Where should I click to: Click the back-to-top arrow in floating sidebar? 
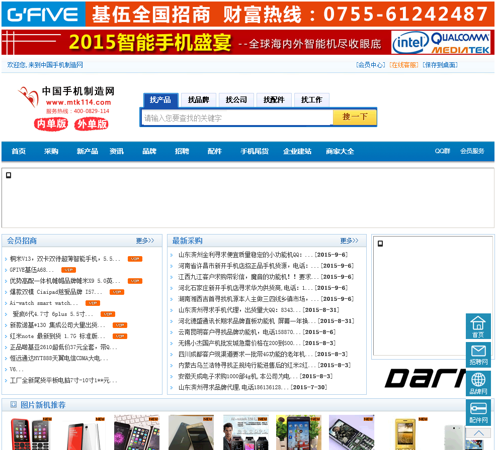click(x=478, y=433)
